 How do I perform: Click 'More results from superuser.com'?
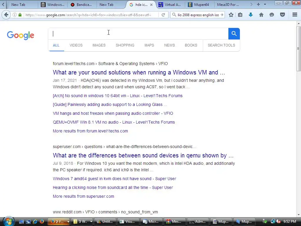[83, 196]
